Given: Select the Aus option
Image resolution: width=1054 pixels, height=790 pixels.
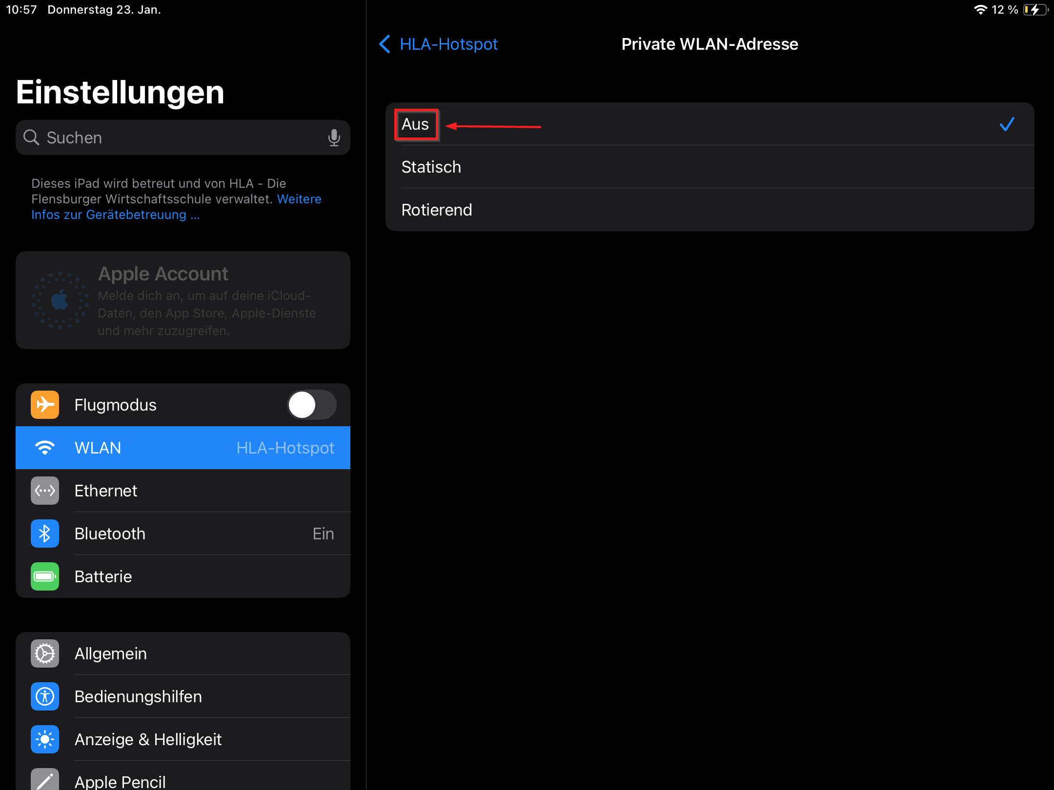Looking at the screenshot, I should 709,124.
